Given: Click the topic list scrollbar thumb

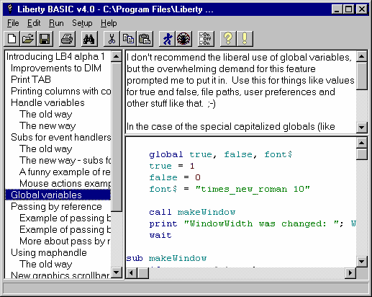Looking at the screenshot, I should tap(117, 137).
